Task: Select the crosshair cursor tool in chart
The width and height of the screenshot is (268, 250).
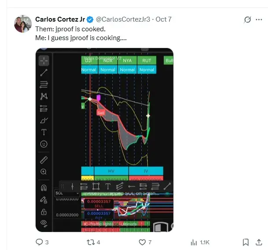Action: pos(44,60)
